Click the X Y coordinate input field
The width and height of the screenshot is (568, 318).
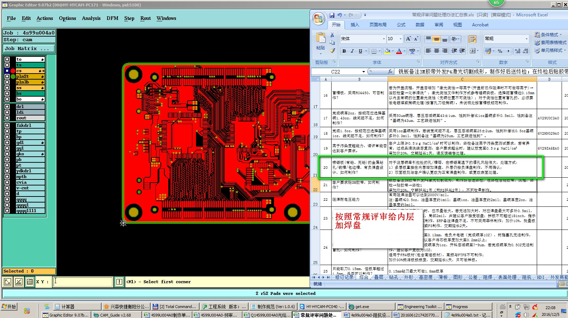click(x=83, y=282)
